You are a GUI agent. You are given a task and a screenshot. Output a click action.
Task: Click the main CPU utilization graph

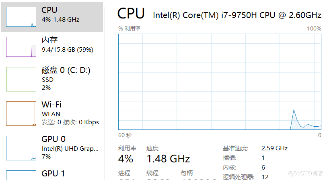click(220, 82)
